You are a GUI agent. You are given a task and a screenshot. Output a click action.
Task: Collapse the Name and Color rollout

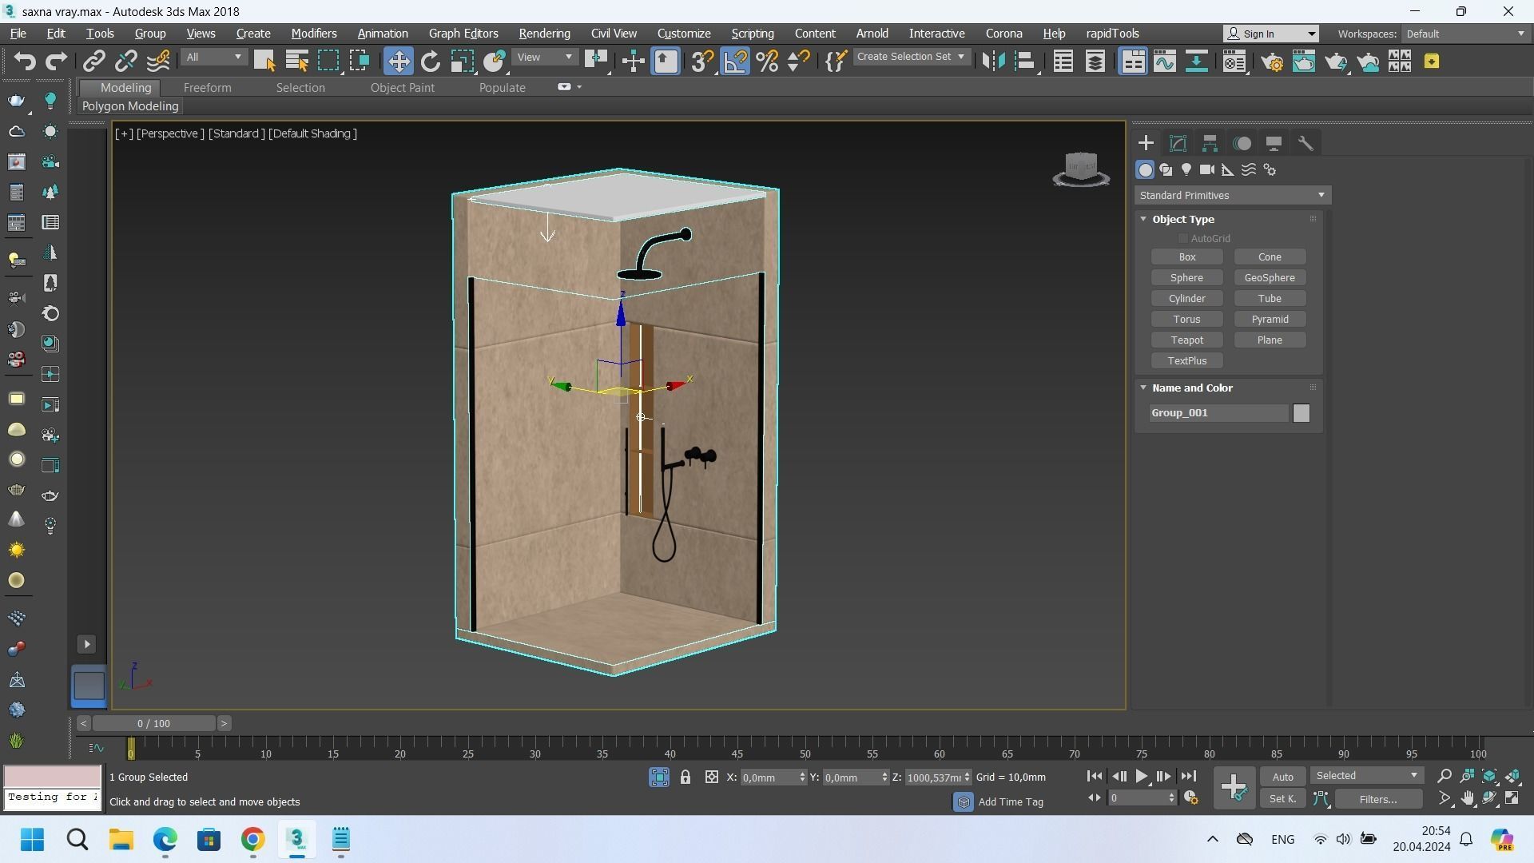1143,388
